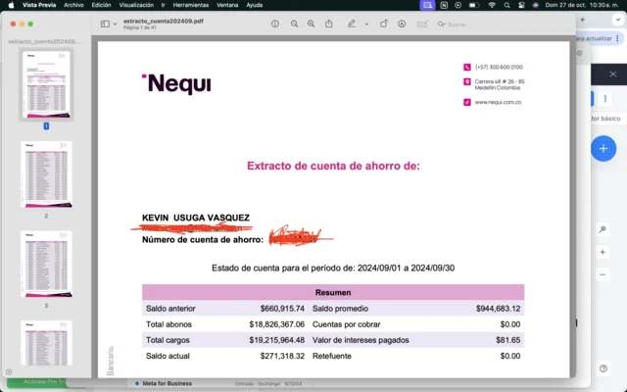
Task: Open the sidebar view options dropdown
Action: [109, 23]
